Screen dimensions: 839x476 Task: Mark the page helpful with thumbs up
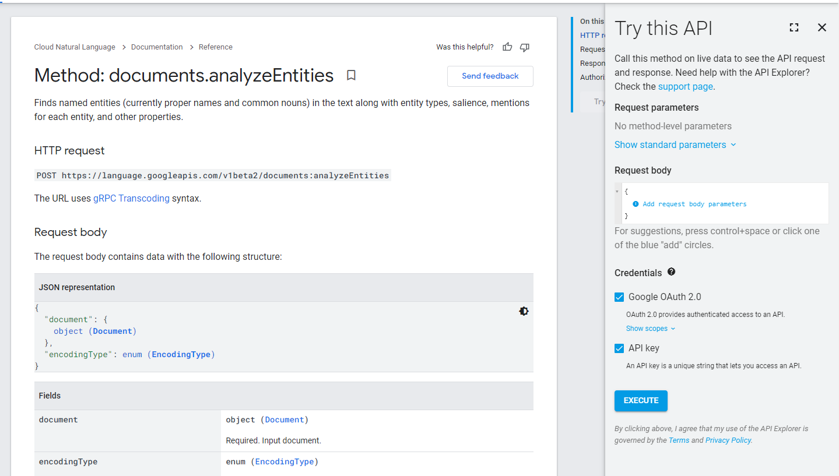(x=507, y=47)
